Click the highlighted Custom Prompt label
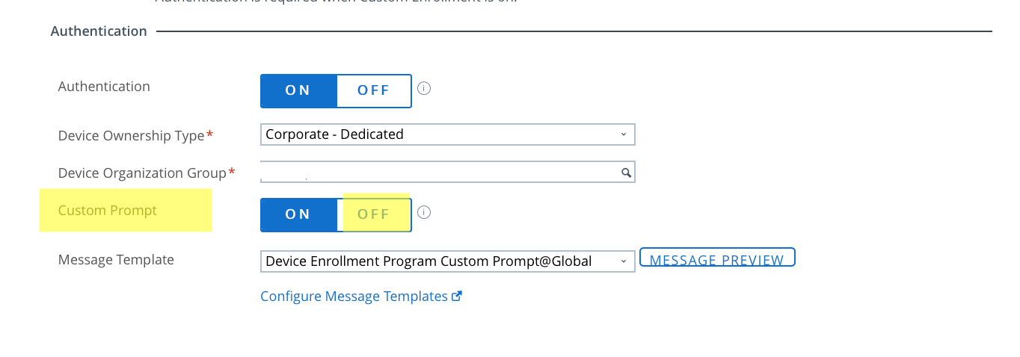This screenshot has width=1020, height=357. click(x=108, y=211)
